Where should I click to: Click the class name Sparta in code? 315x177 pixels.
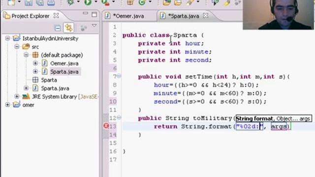click(x=185, y=35)
